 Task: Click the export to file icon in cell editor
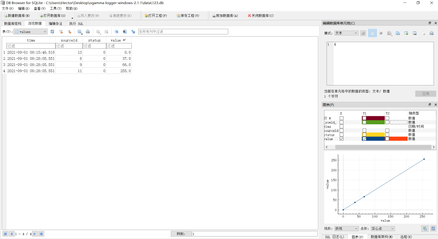coord(406,33)
